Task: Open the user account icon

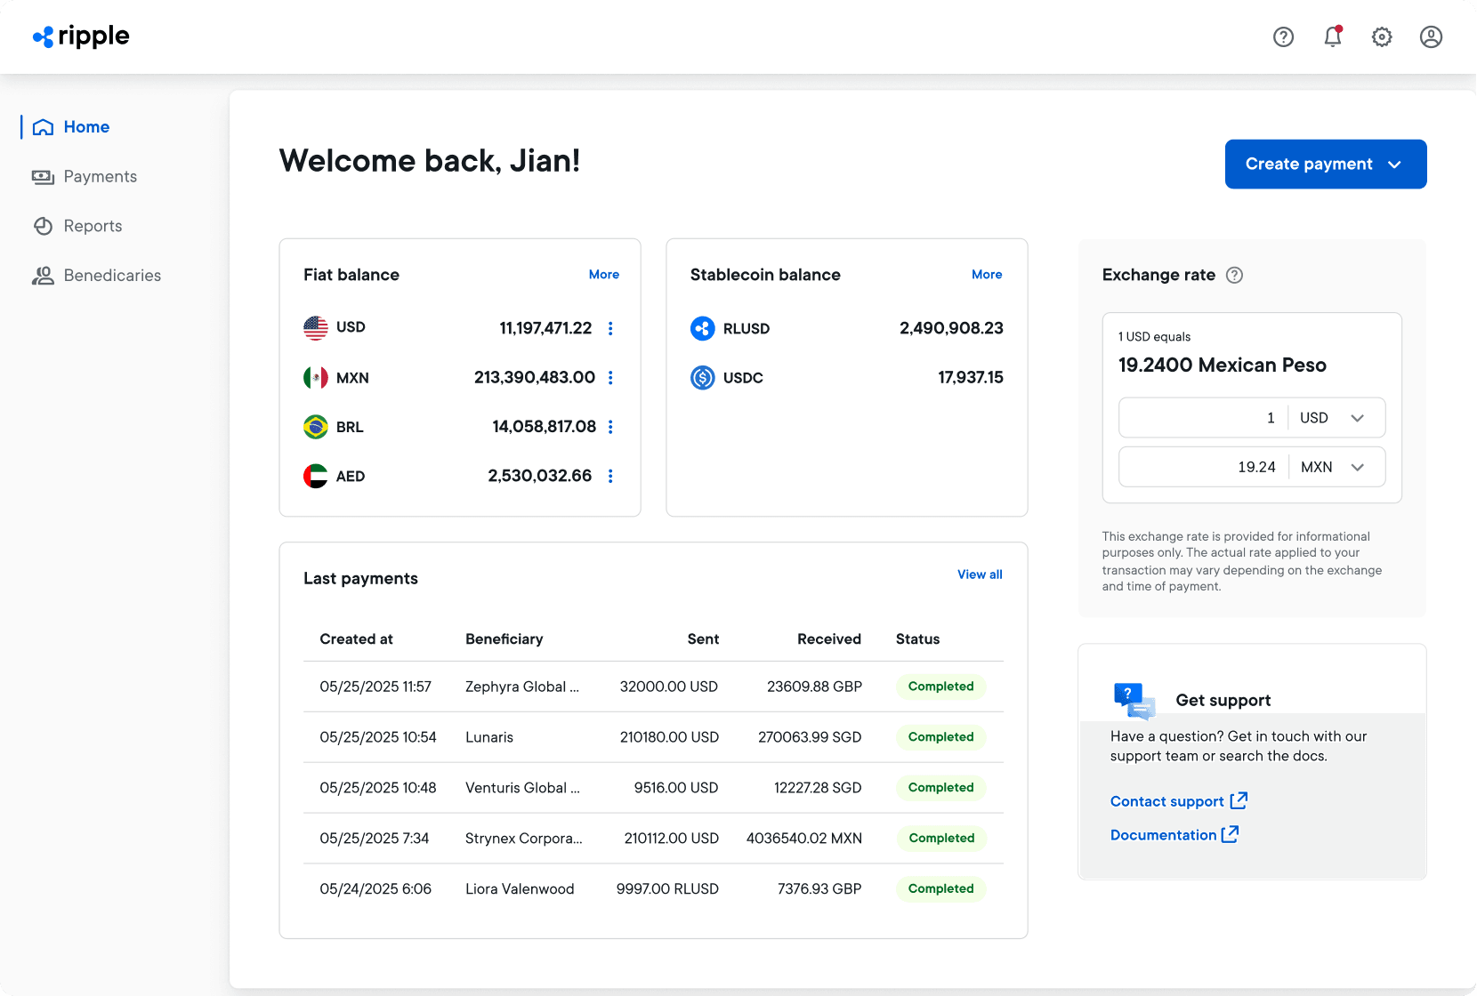Action: (x=1431, y=36)
